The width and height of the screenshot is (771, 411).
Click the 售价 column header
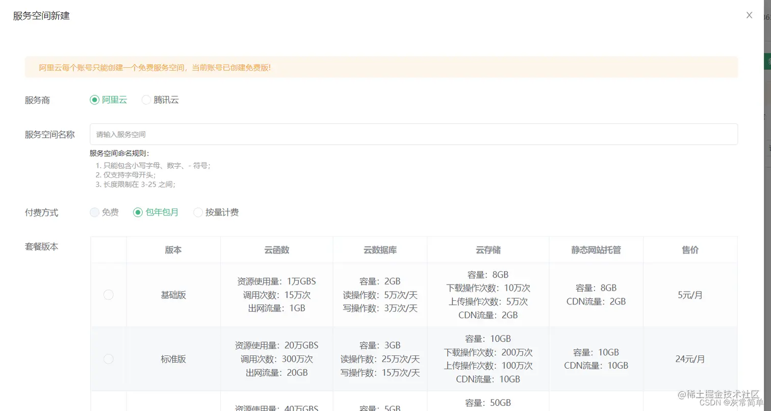tap(690, 250)
